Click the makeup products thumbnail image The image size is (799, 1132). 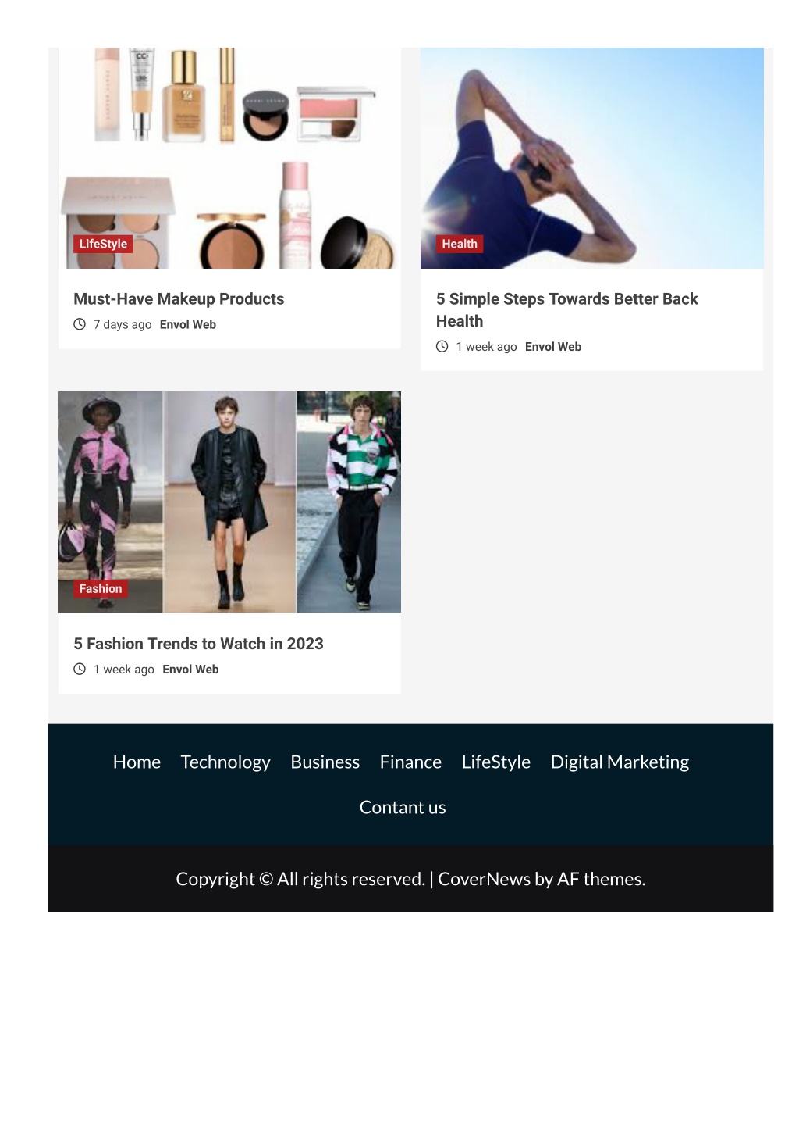(x=229, y=158)
